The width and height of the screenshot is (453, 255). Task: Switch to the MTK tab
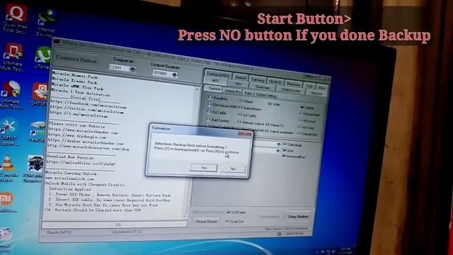tap(215, 81)
